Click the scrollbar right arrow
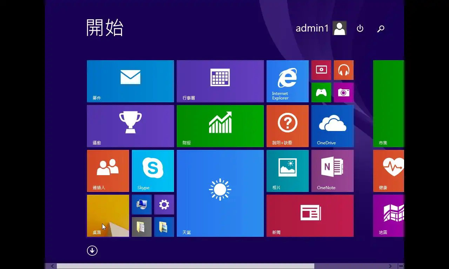Image resolution: width=449 pixels, height=269 pixels. pos(390,266)
